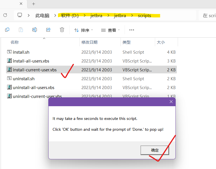
Task: Expand chevron before scripts in breadcrumb
Action: click(132, 15)
